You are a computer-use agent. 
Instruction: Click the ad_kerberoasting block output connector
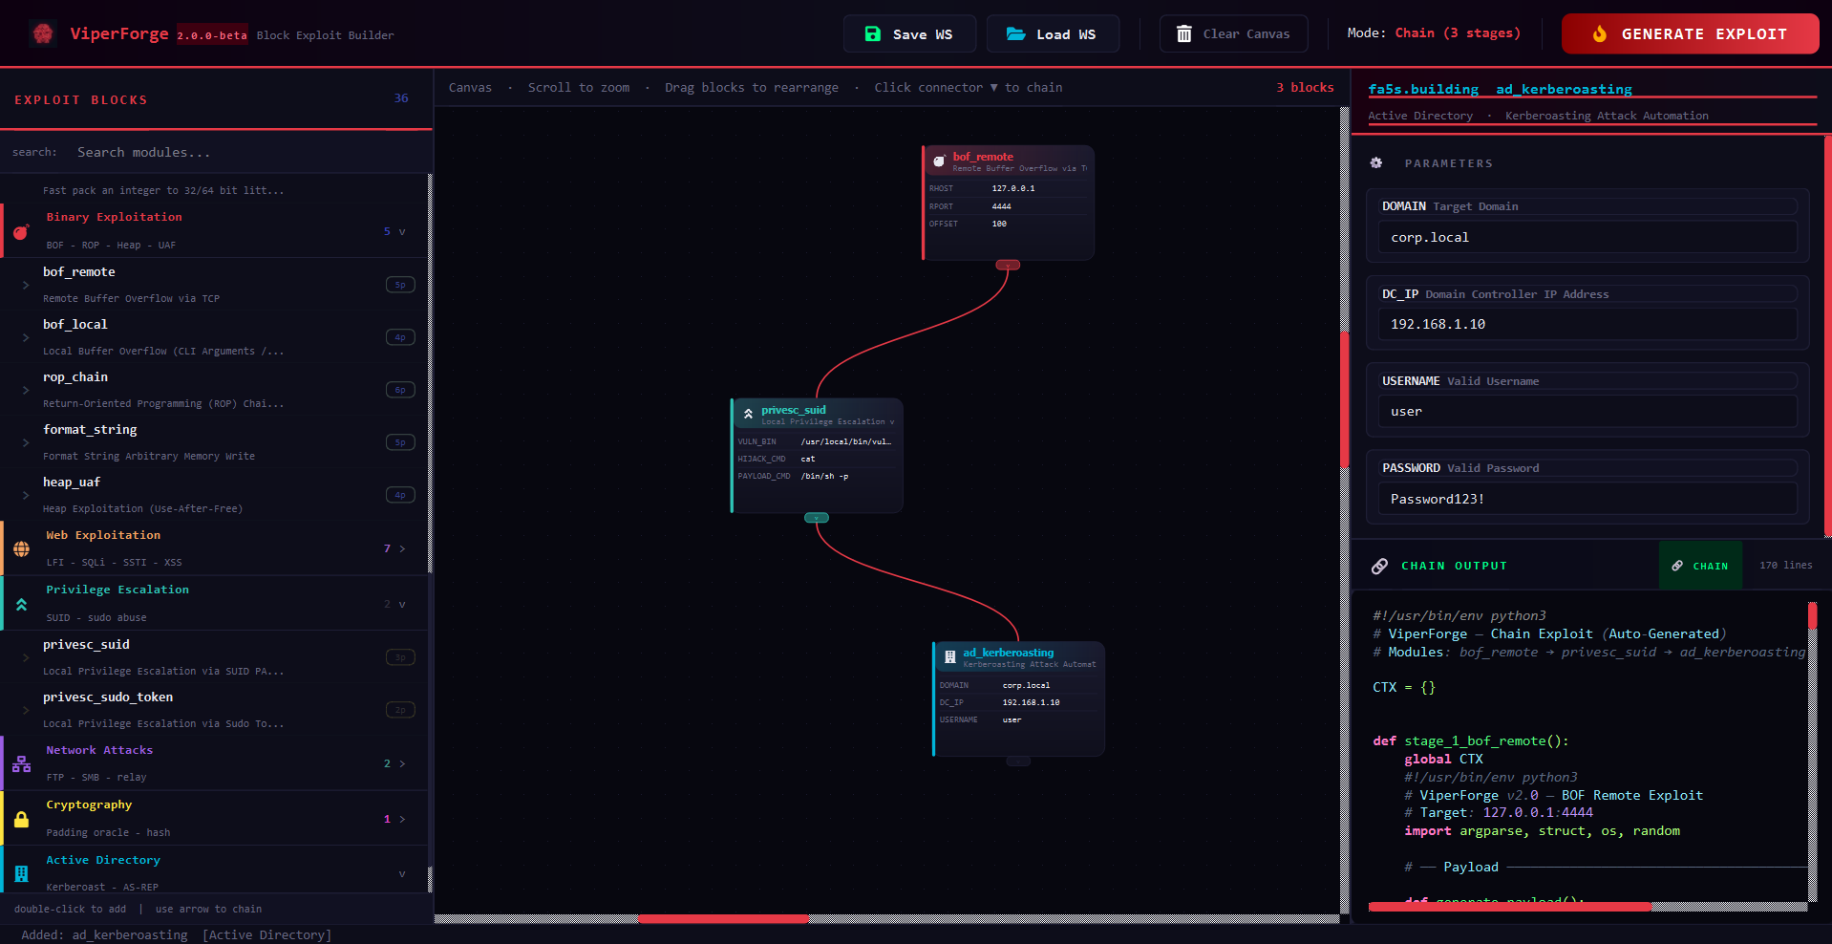(x=1018, y=761)
